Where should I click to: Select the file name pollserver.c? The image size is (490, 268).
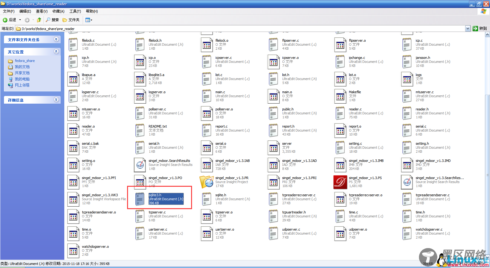[157, 109]
